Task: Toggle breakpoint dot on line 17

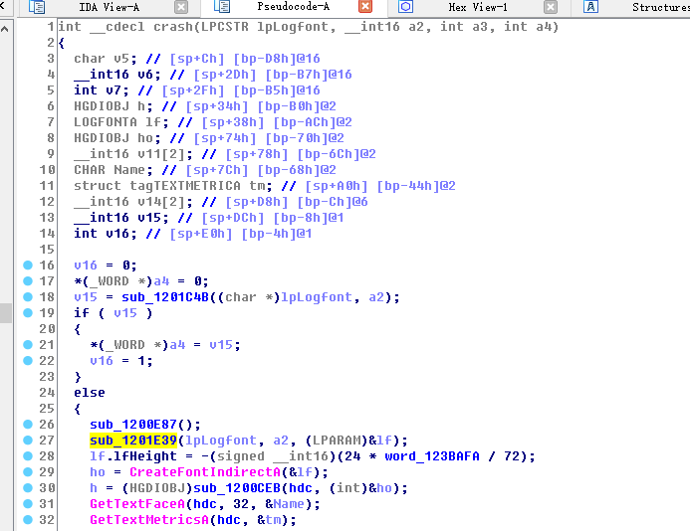Action: [28, 280]
